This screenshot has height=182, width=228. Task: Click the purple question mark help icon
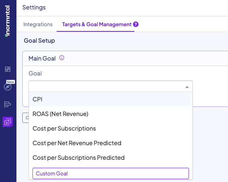pos(136,24)
